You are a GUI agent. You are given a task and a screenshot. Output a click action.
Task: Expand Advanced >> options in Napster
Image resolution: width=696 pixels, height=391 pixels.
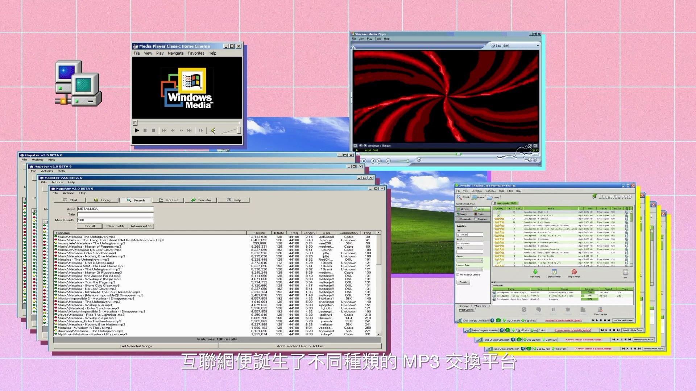pyautogui.click(x=141, y=226)
